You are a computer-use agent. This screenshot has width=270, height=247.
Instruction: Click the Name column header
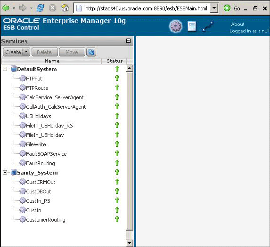[52, 61]
